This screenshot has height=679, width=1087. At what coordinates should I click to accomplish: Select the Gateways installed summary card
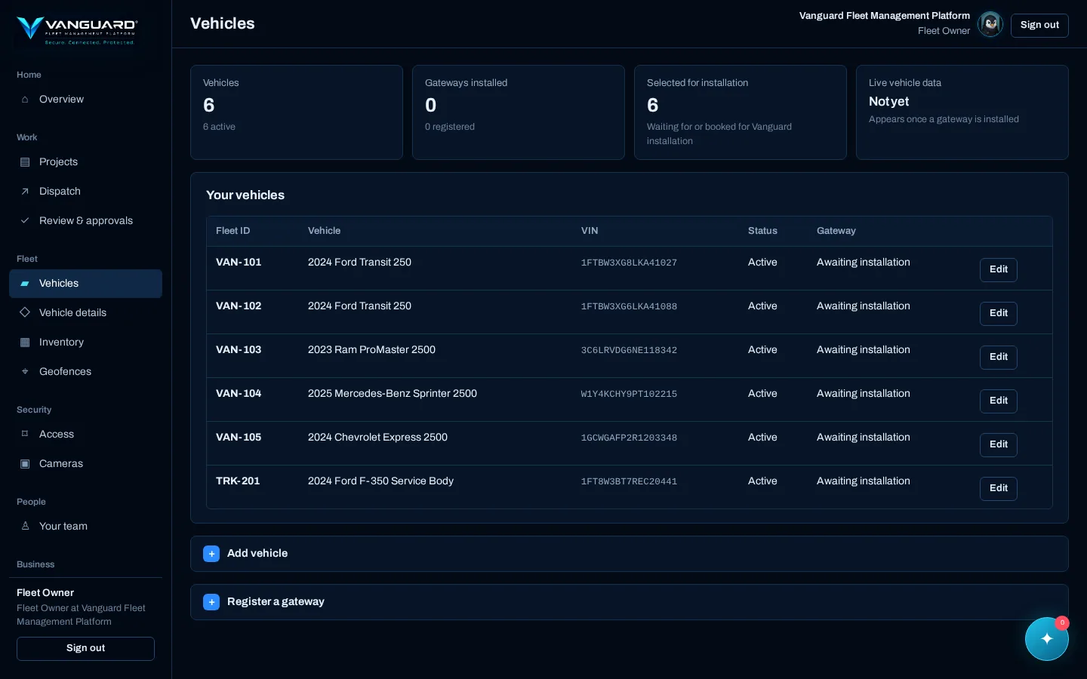pos(519,112)
